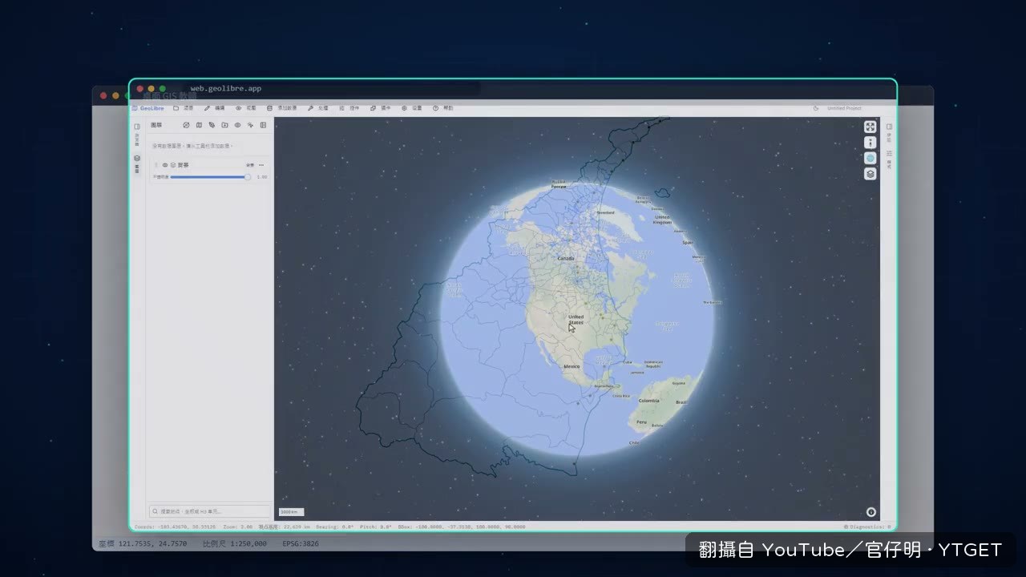The width and height of the screenshot is (1026, 577).
Task: Toggle the left sidebar panel icon
Action: tap(137, 127)
